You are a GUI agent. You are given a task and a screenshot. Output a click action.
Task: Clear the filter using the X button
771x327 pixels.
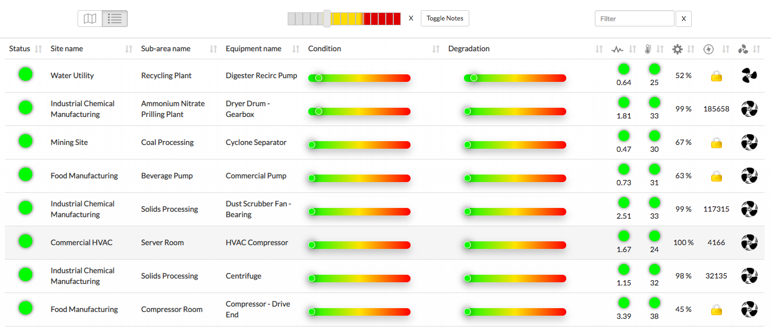(683, 19)
